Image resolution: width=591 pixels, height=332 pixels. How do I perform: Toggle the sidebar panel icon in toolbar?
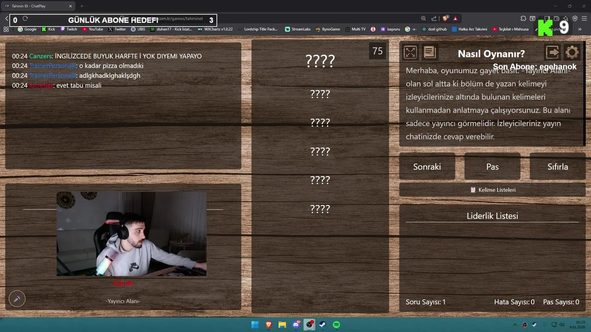coord(547,18)
